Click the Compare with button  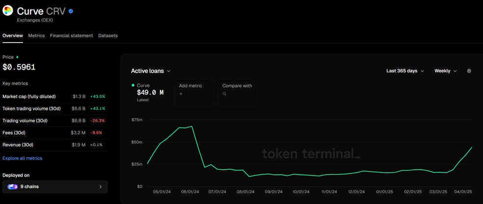coord(238,92)
